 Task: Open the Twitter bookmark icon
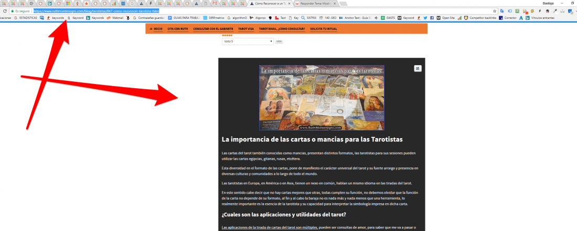tap(425, 18)
